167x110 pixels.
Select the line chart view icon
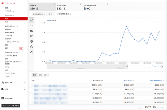[32, 20]
